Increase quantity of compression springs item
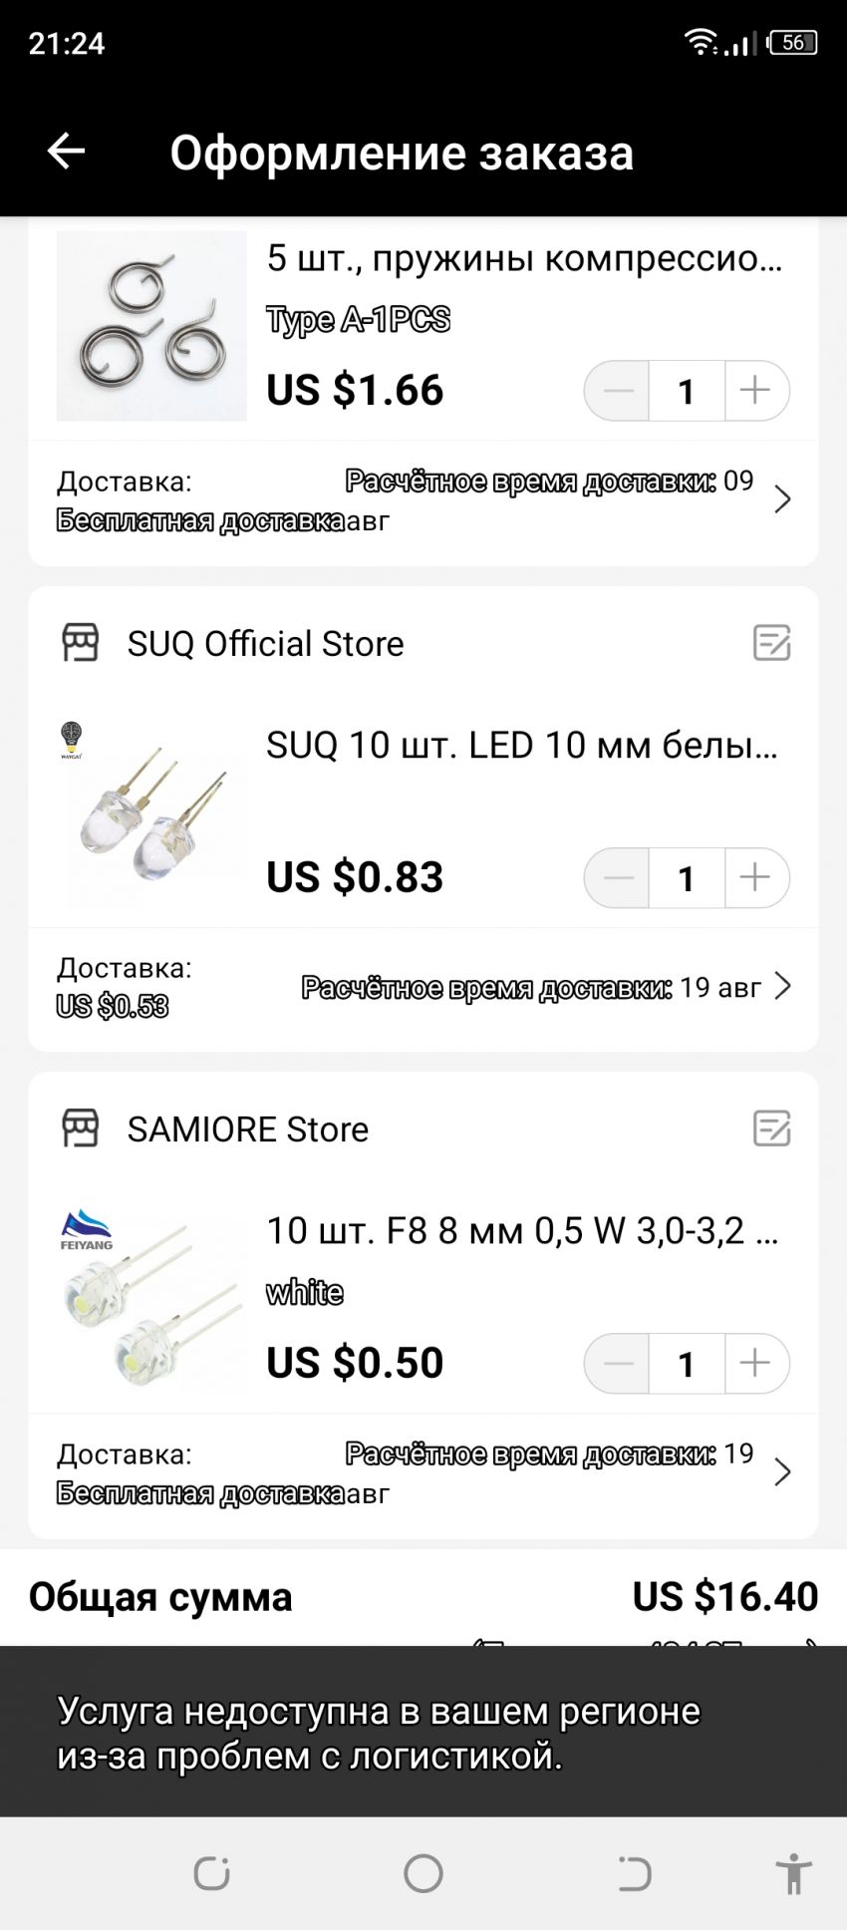 [755, 390]
